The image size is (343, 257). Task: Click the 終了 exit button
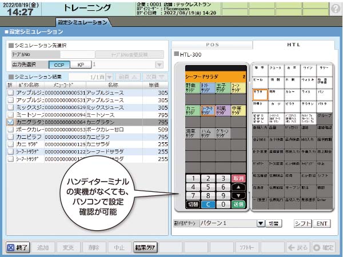click(x=18, y=247)
